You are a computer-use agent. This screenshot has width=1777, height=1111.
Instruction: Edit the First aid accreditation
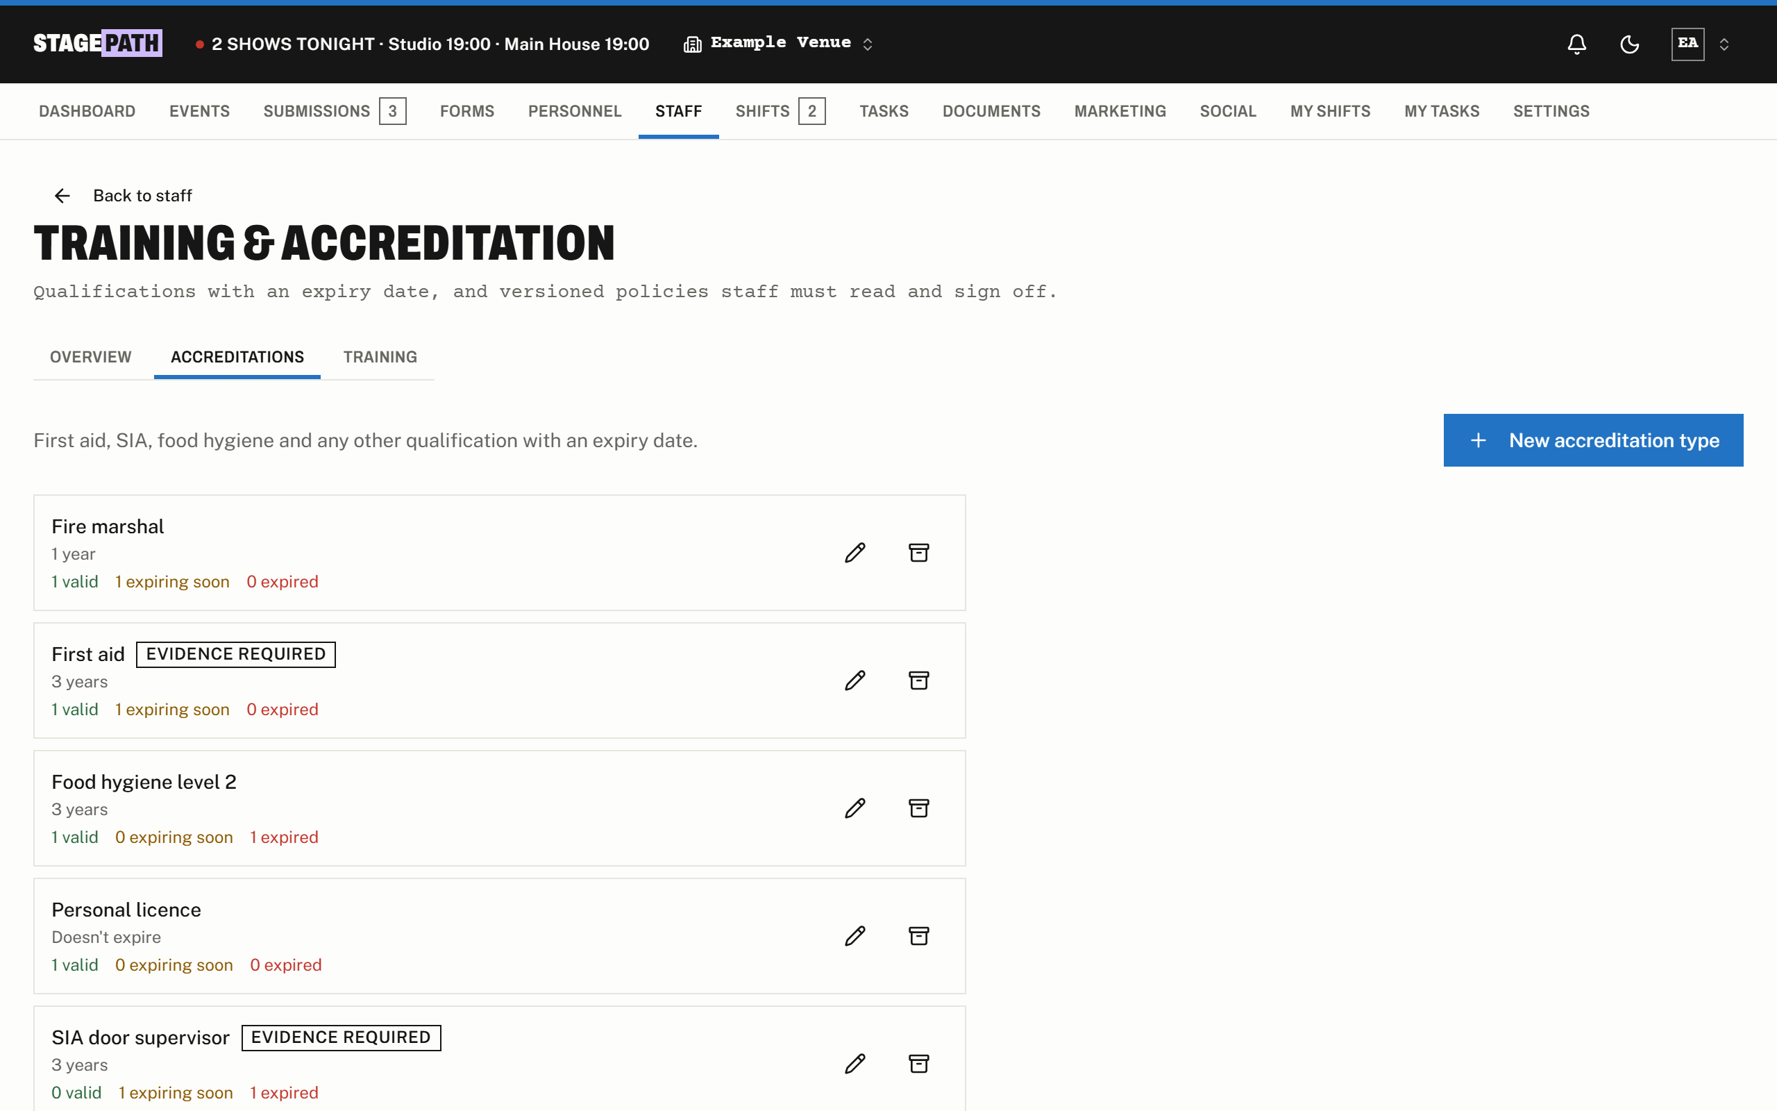pyautogui.click(x=854, y=680)
